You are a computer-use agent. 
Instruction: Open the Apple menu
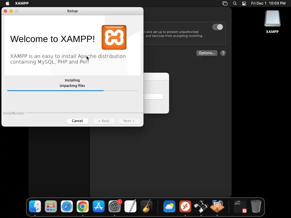coord(7,3)
